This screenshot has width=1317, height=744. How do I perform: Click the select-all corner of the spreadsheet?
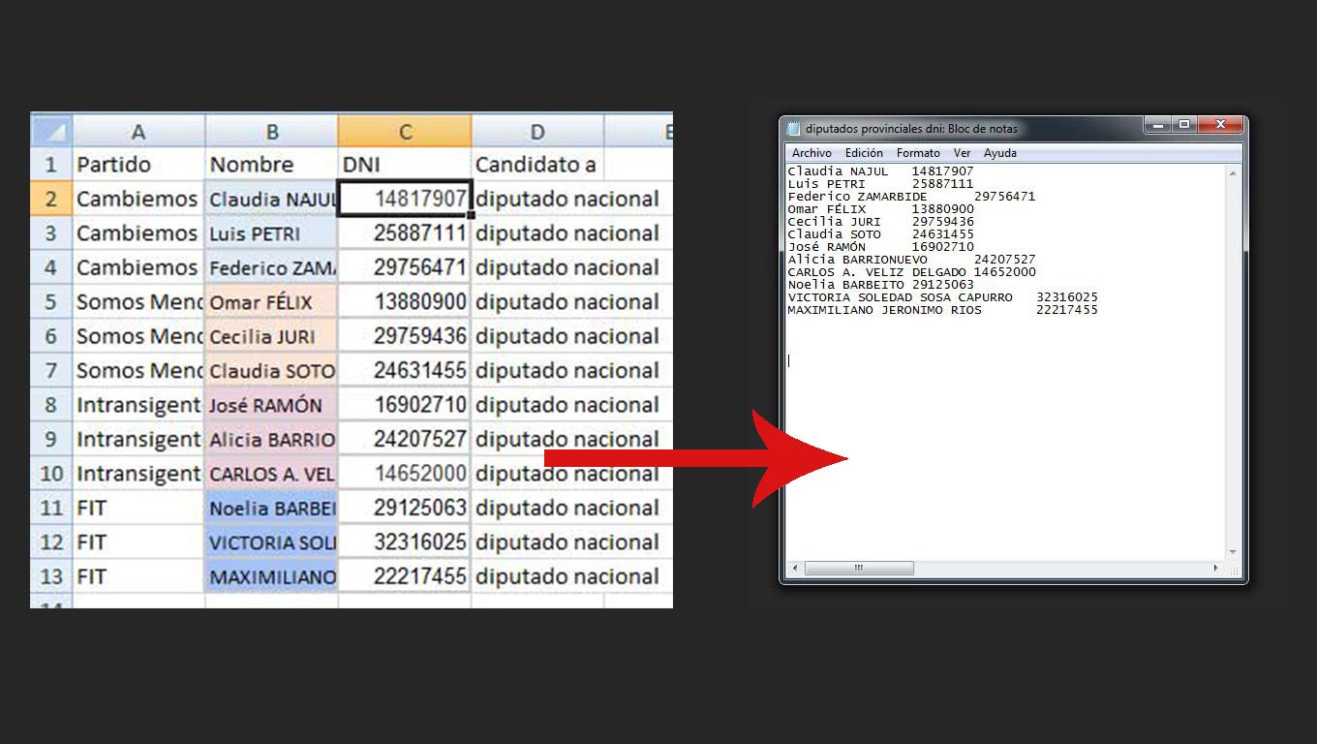(51, 132)
